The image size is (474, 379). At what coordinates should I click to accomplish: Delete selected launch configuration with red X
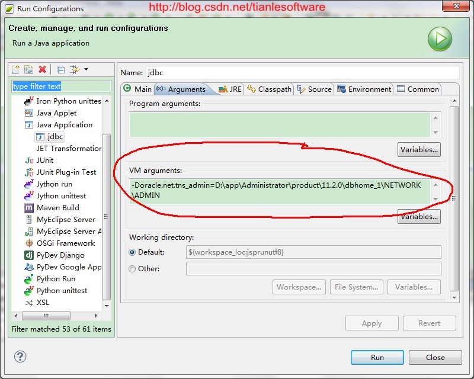point(42,69)
